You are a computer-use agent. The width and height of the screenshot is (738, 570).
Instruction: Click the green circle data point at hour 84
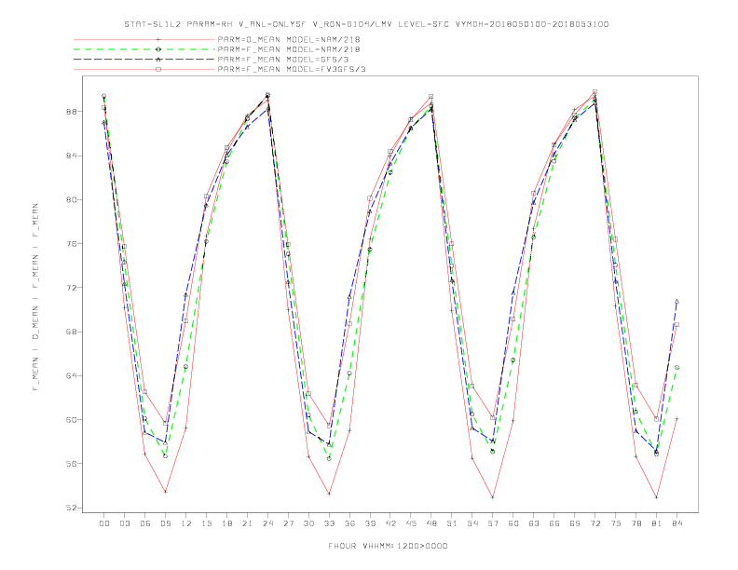676,367
